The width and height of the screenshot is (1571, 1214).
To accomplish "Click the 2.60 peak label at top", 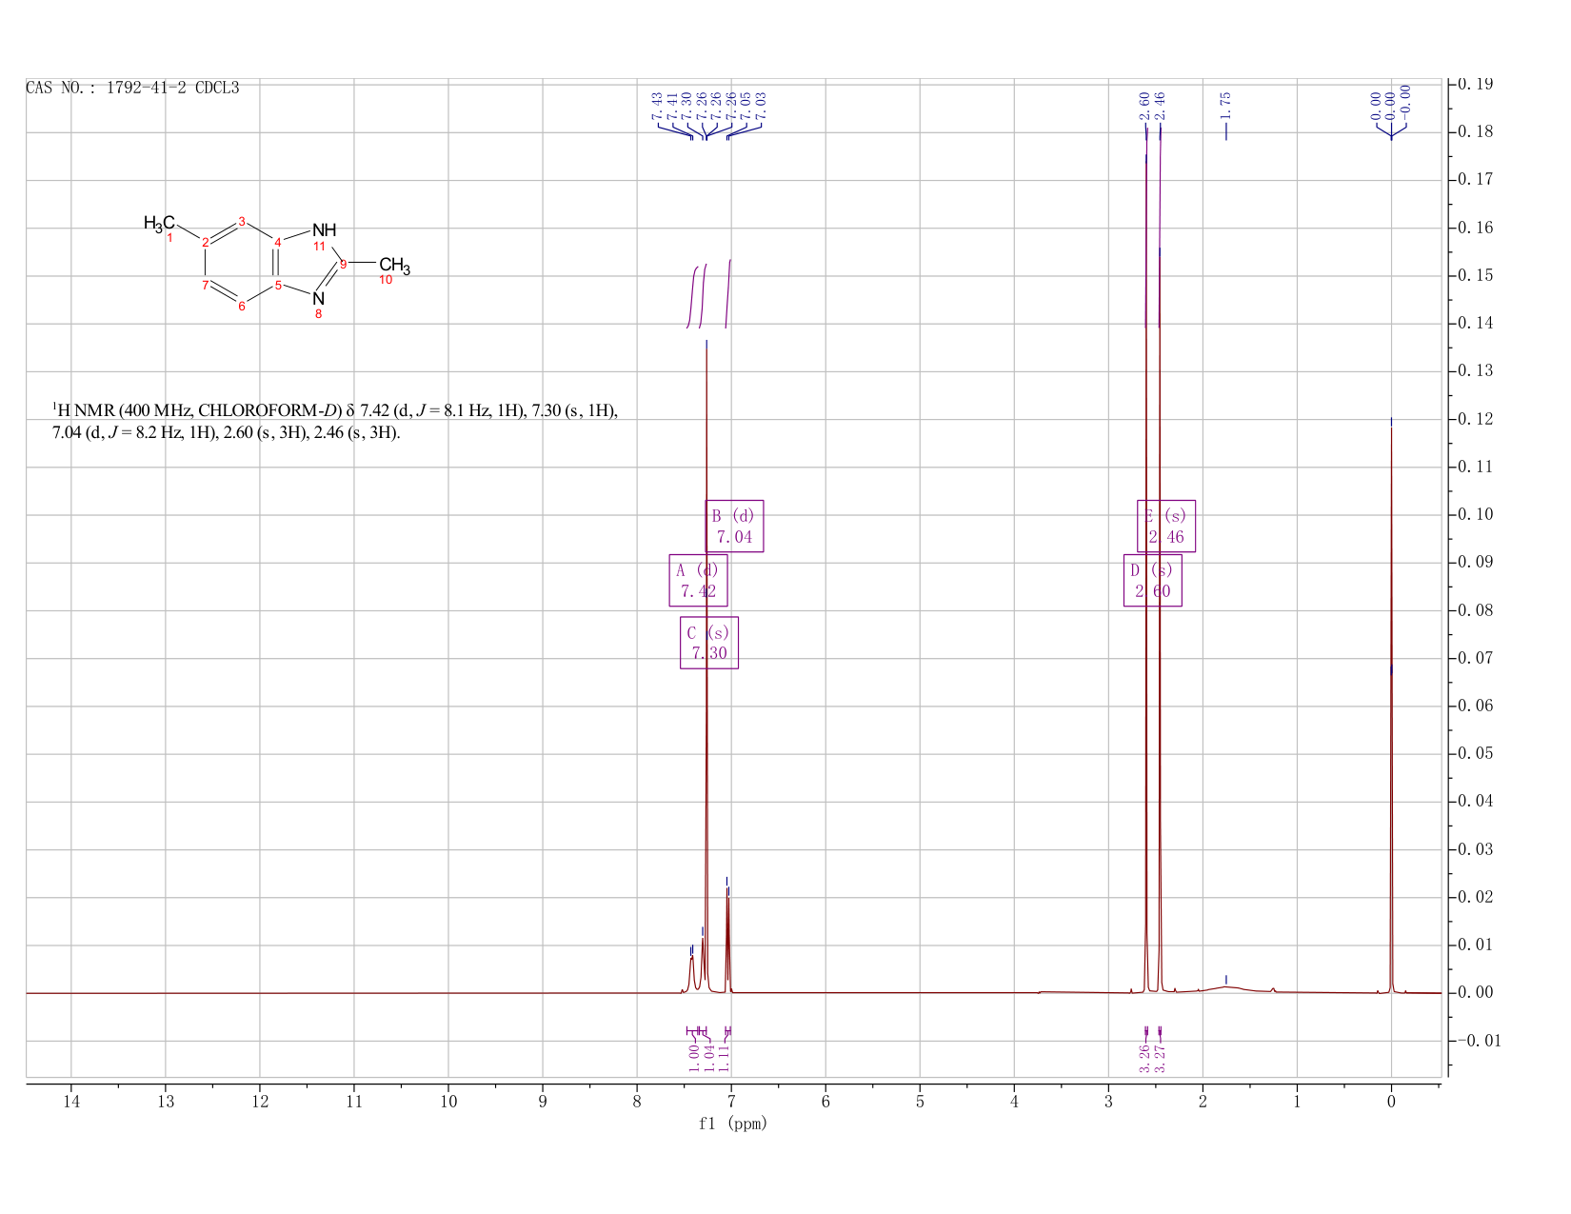I will pyautogui.click(x=1144, y=104).
